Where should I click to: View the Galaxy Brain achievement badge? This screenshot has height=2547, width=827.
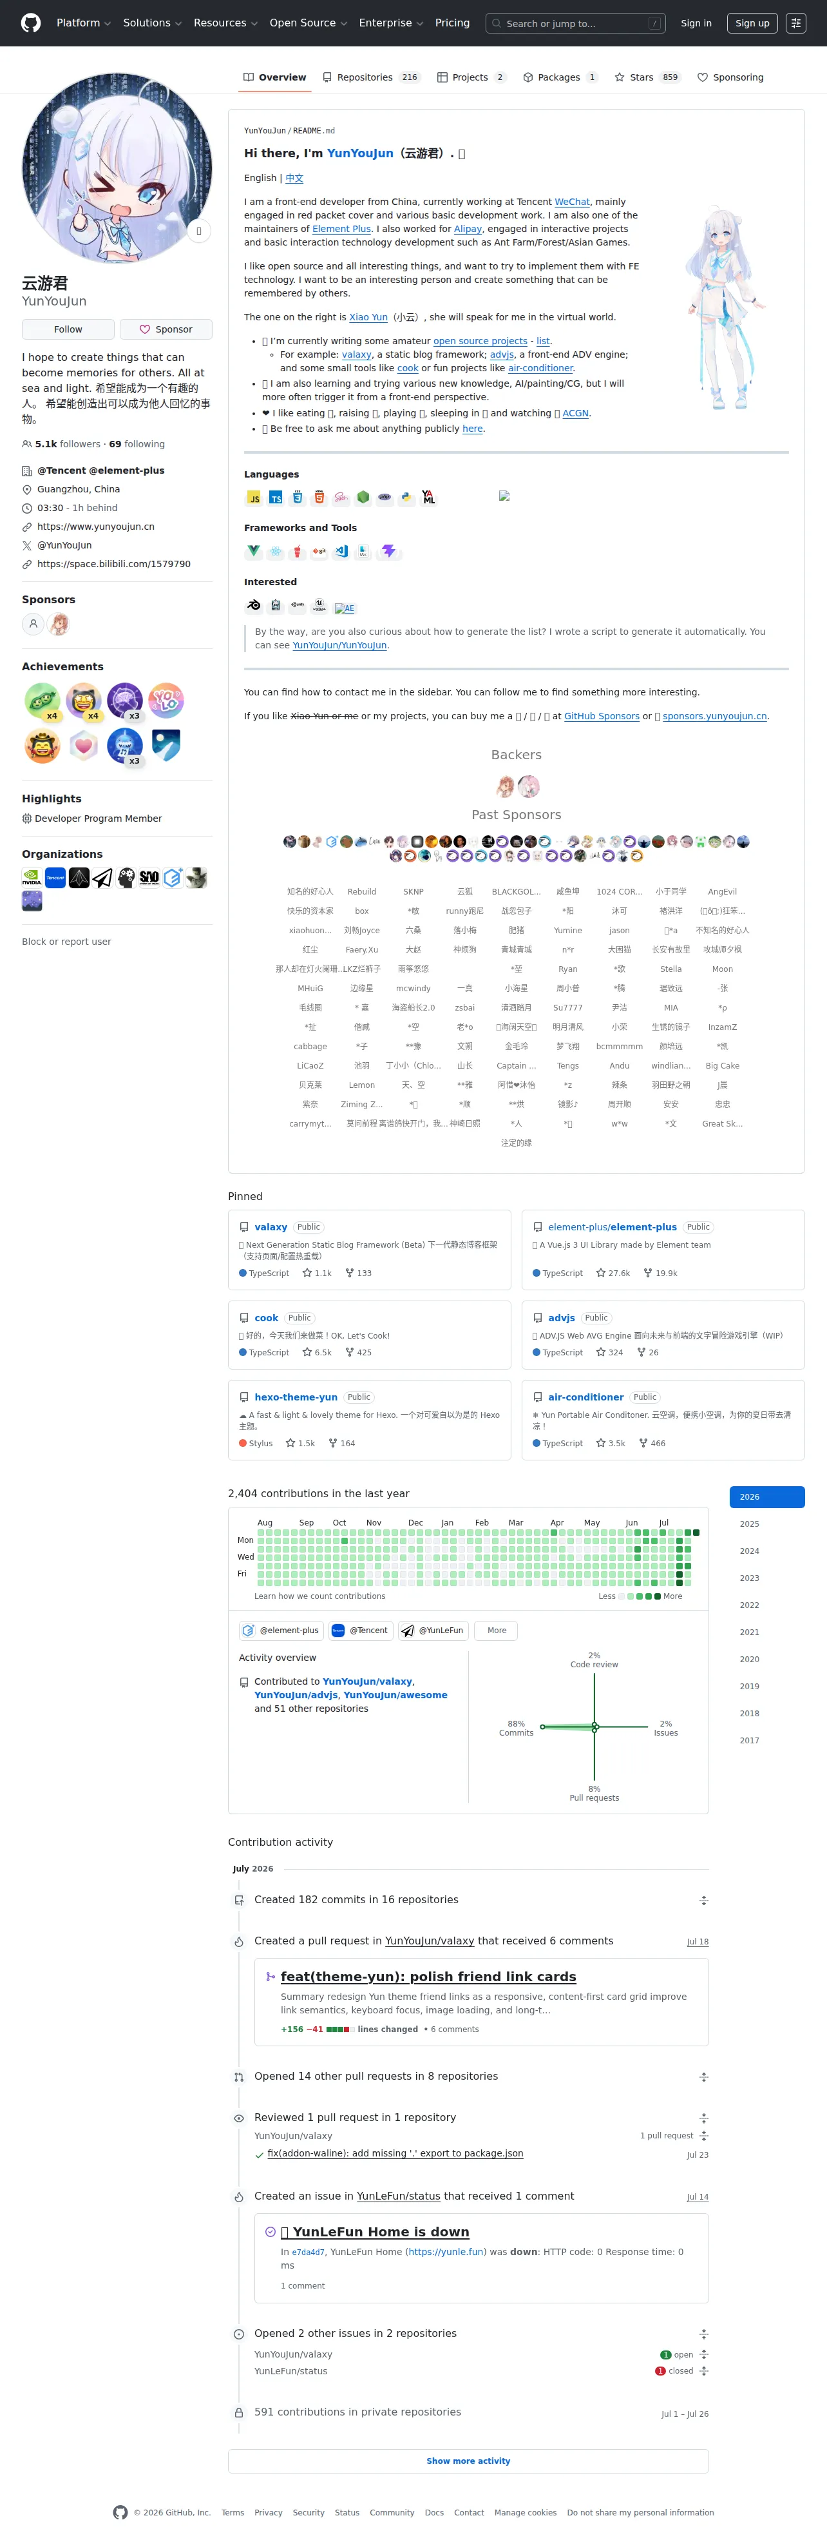(124, 701)
